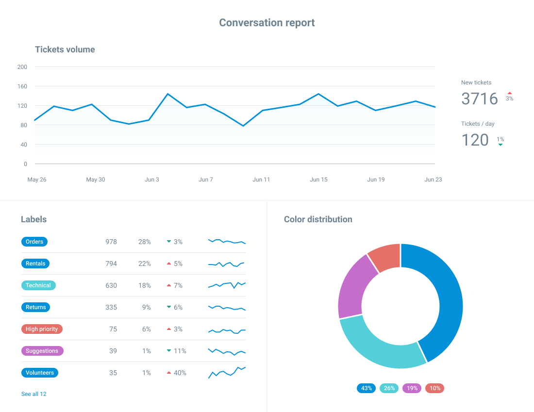Select the Orders label tag
Screen dimensions: 534x412
point(34,242)
